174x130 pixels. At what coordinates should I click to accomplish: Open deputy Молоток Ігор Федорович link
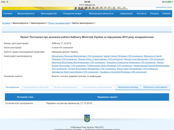click(x=144, y=59)
